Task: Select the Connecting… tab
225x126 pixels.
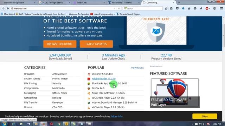Action: point(159,2)
